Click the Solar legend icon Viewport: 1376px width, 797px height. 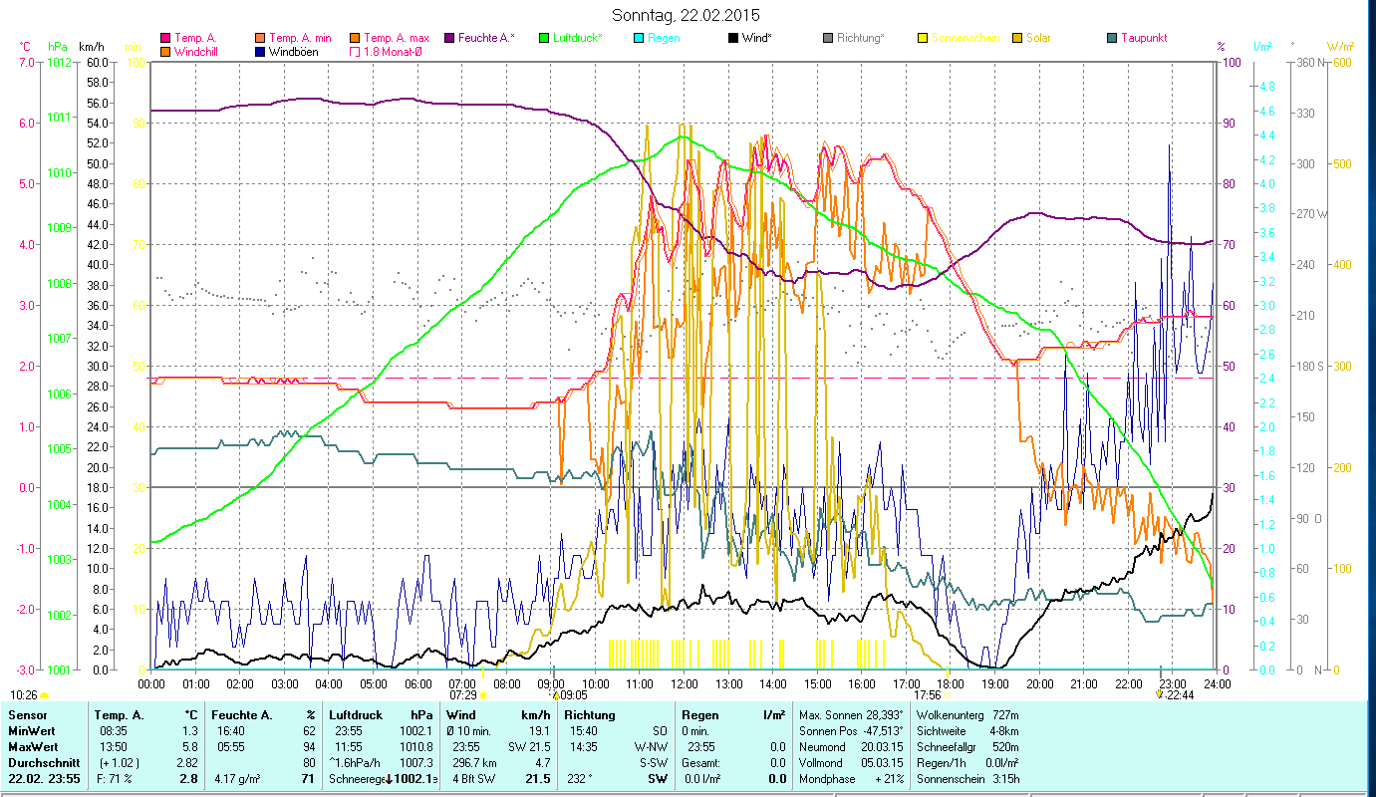pos(1017,38)
